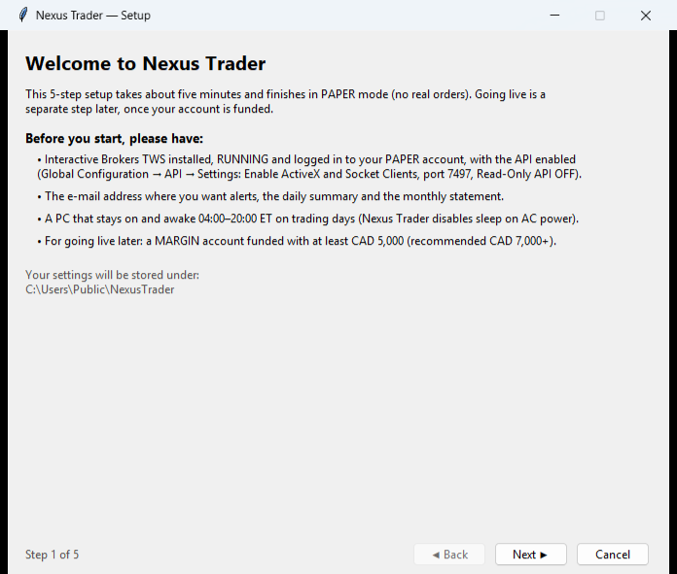Click "Your settings will be stored under:" label
The width and height of the screenshot is (677, 574).
coord(112,275)
